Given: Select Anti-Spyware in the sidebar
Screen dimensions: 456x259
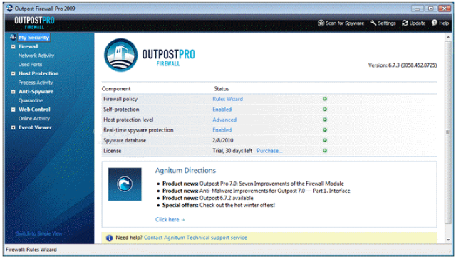Looking at the screenshot, I should 36,92.
